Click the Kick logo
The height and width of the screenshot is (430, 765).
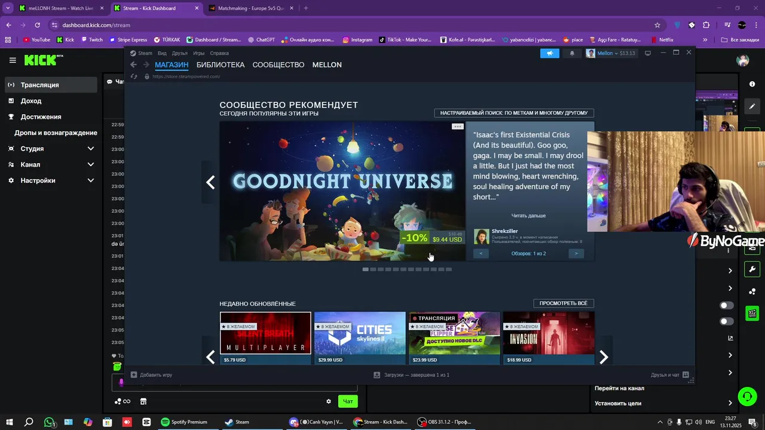[x=43, y=60]
